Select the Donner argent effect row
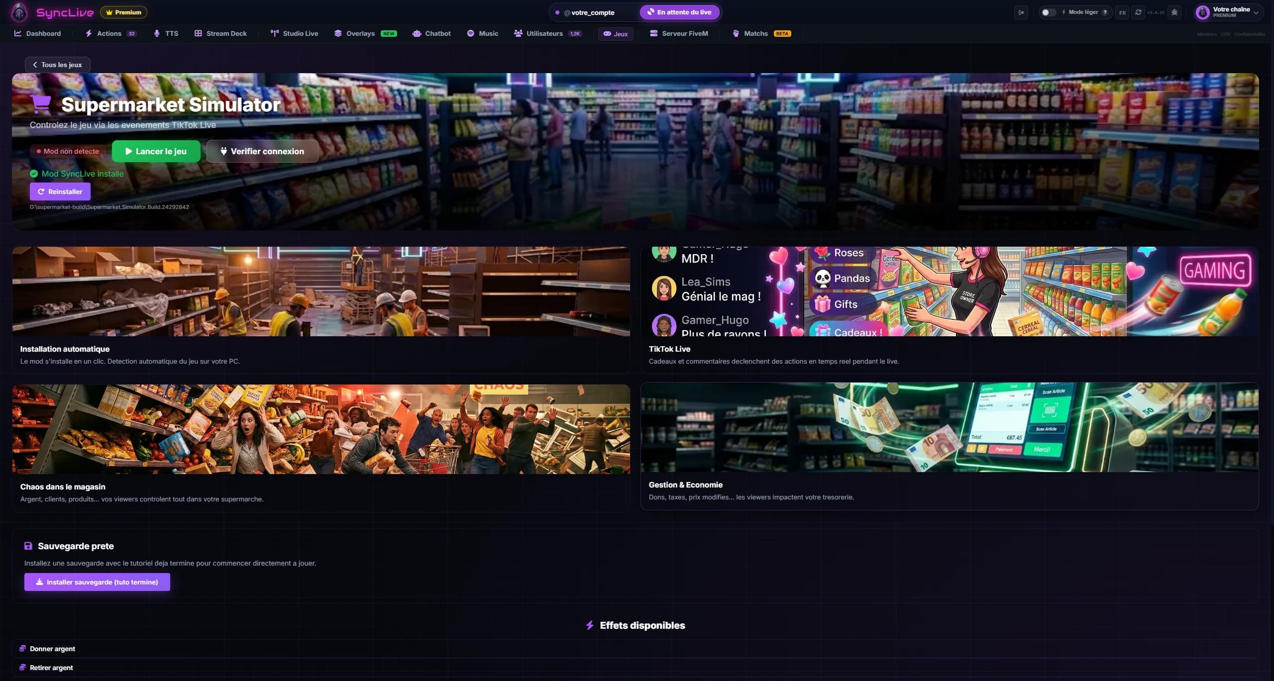This screenshot has width=1274, height=681. point(636,649)
